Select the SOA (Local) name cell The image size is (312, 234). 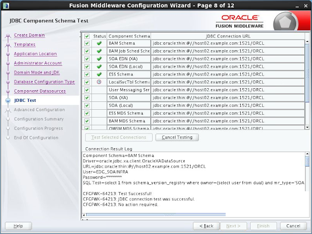click(129, 105)
